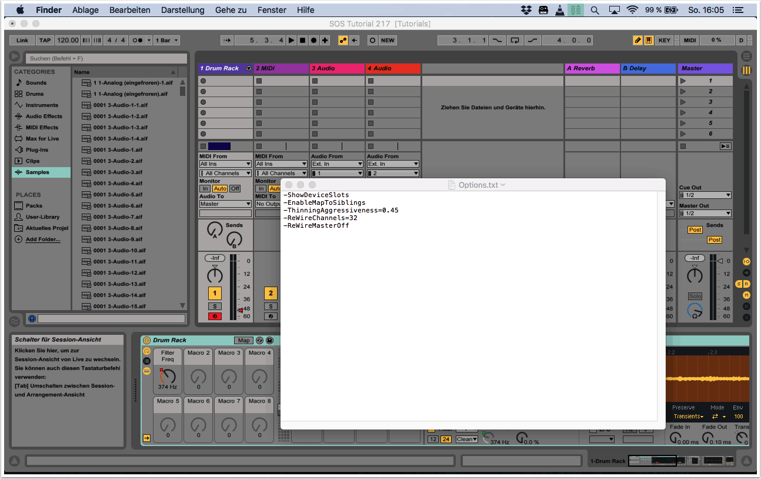Click the Filter Freq macro knob
Image resolution: width=761 pixels, height=479 pixels.
[x=168, y=375]
